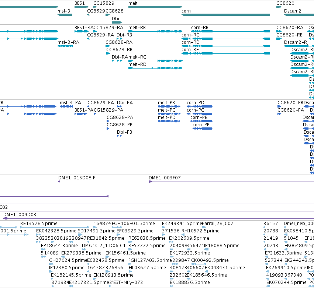The image size is (314, 288).
Task: Click protein Dbi-PA label
Action: [x=125, y=103]
